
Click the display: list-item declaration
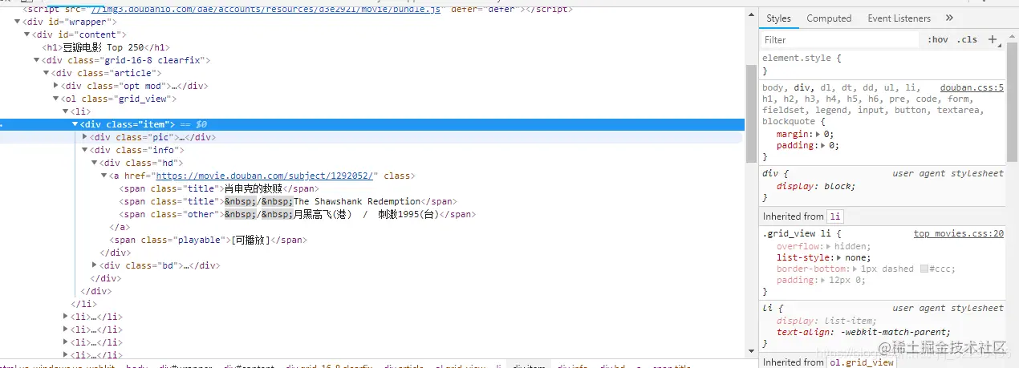pos(826,321)
